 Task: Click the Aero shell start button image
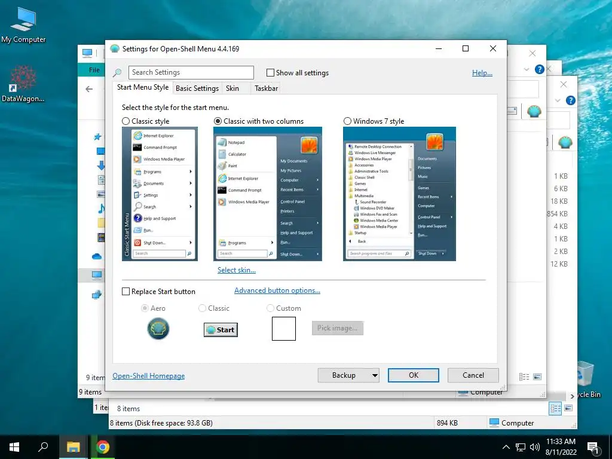pyautogui.click(x=158, y=329)
